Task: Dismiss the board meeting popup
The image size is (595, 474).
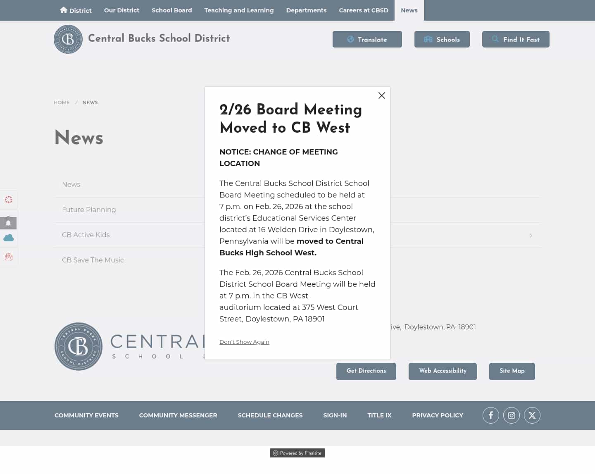Action: pyautogui.click(x=381, y=95)
